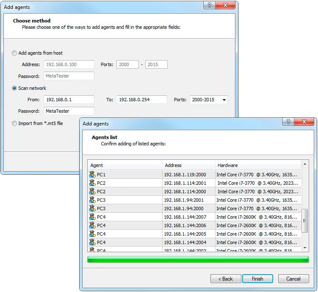Viewport: 318px width, 292px height.
Task: Cancel the Agents list dialog
Action: pyautogui.click(x=293, y=279)
